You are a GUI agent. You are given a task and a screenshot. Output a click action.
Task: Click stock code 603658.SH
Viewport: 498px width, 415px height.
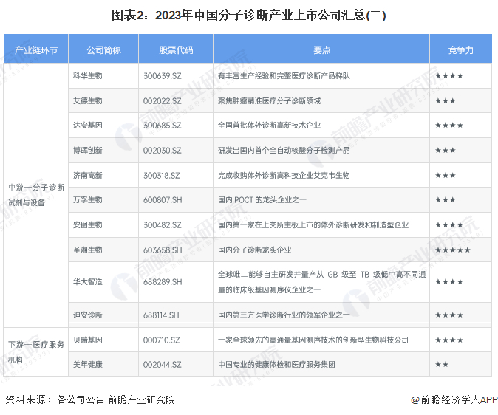(163, 250)
